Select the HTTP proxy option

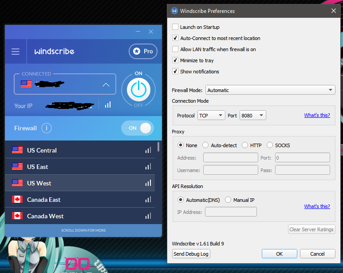click(245, 145)
